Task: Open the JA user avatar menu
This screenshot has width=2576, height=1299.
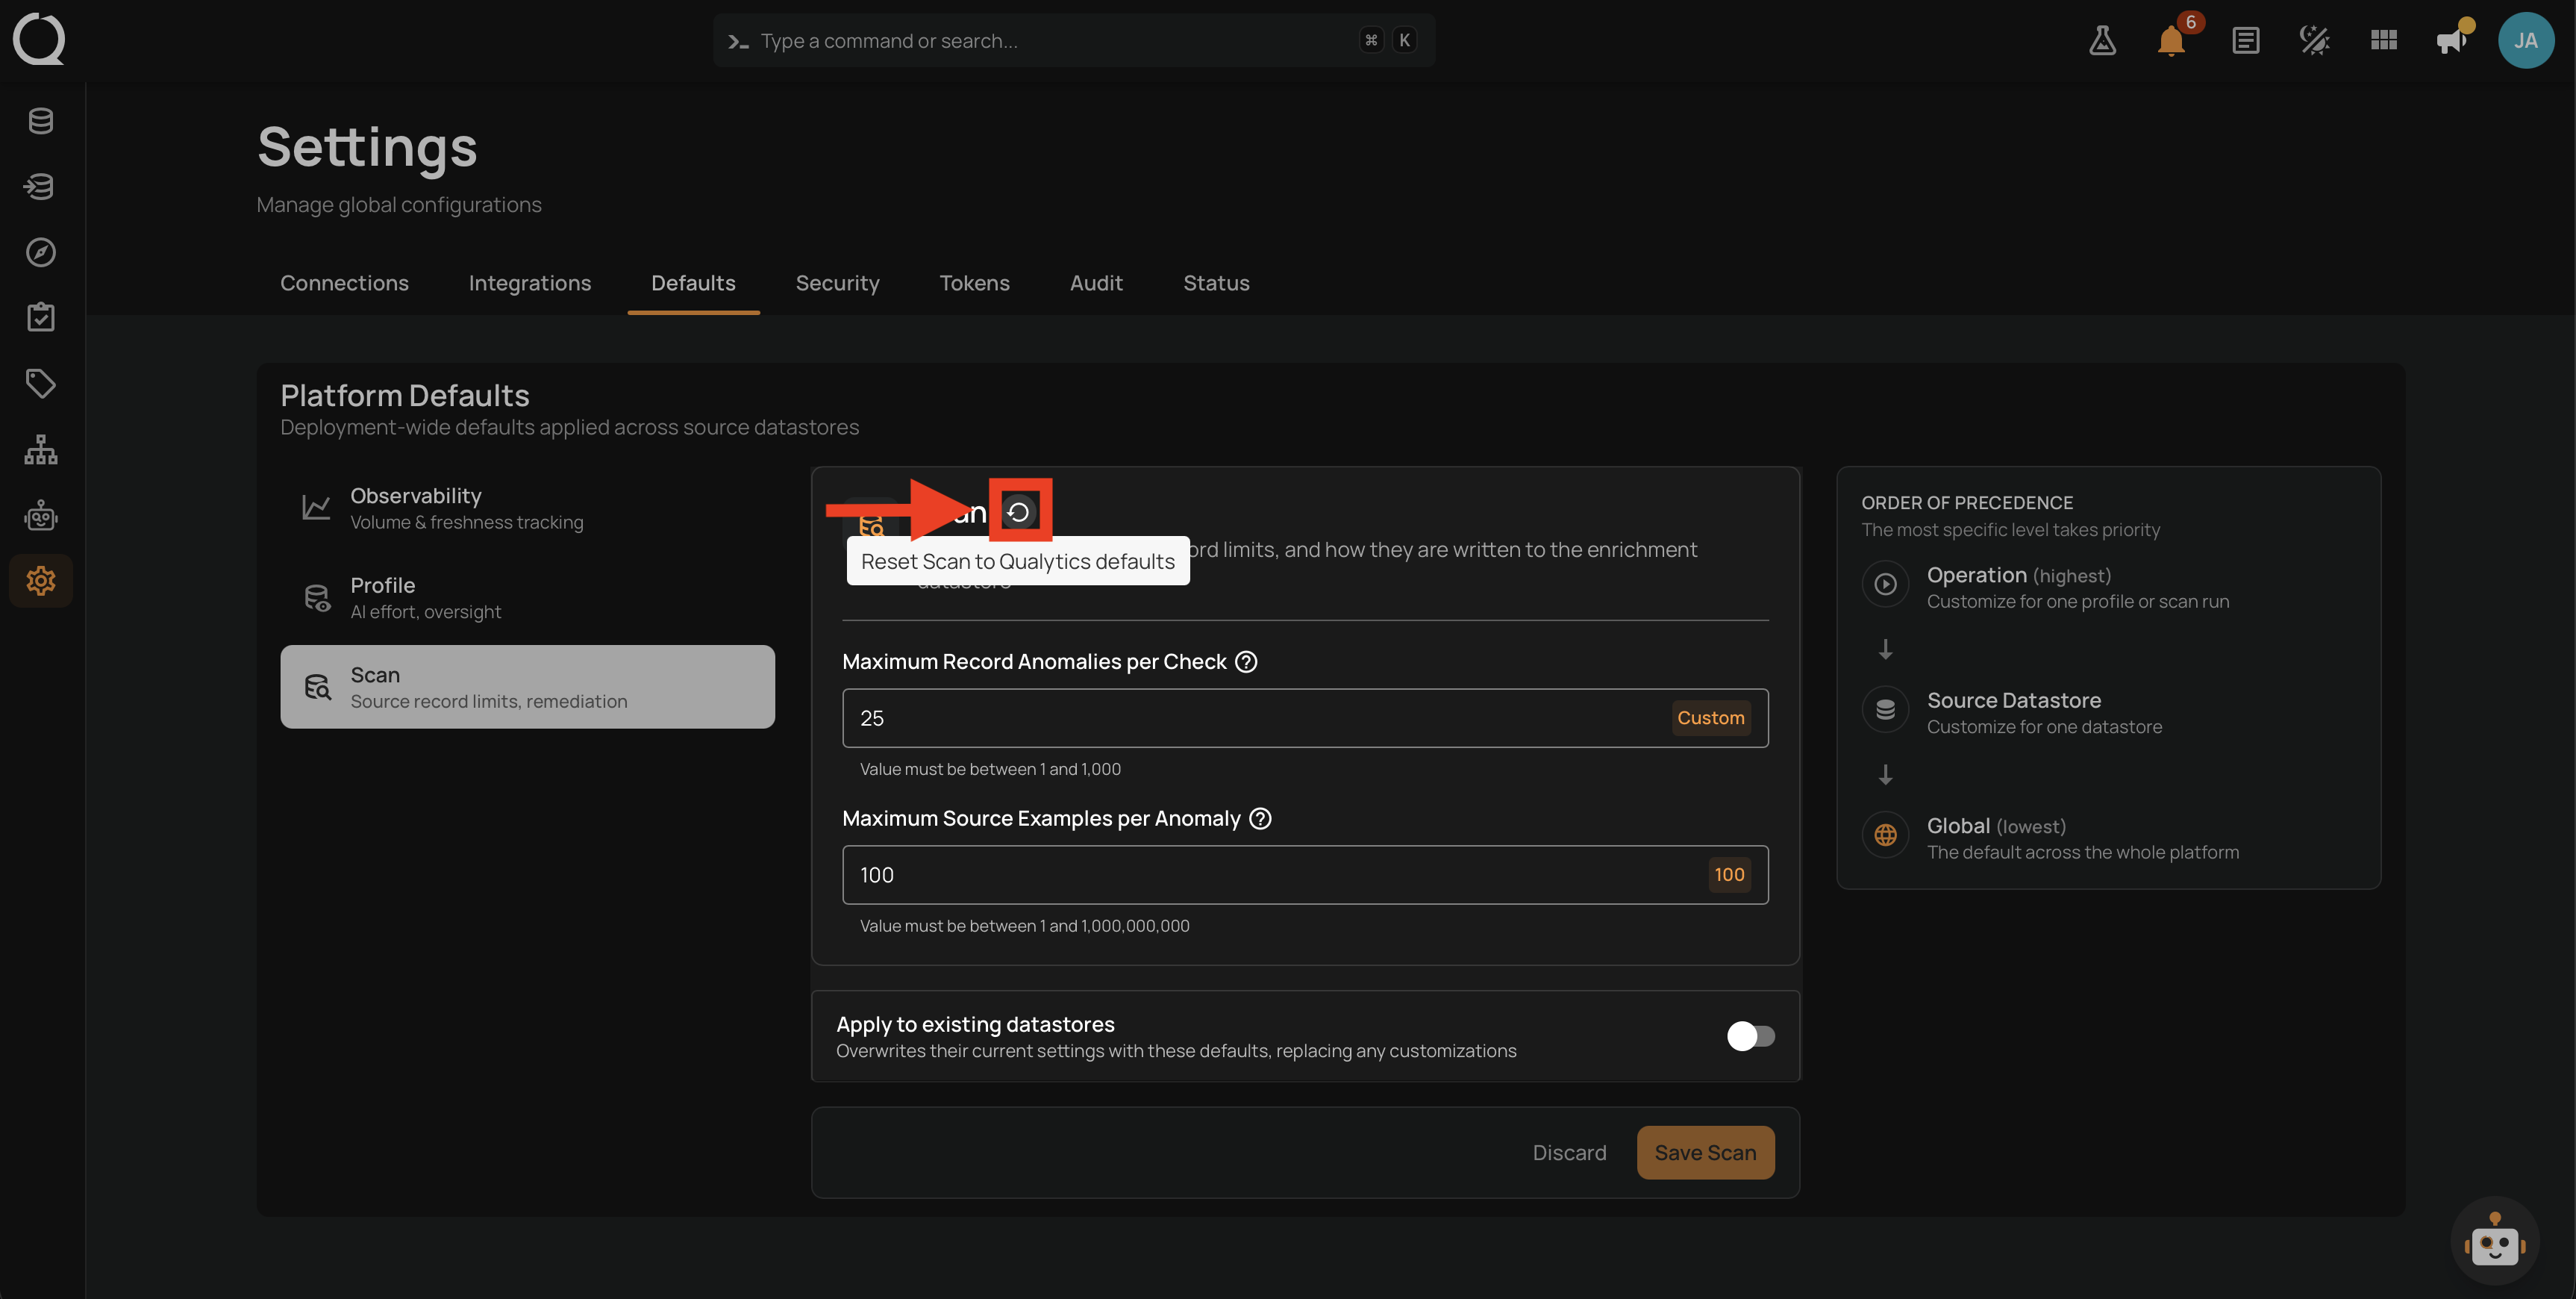Action: (x=2526, y=40)
